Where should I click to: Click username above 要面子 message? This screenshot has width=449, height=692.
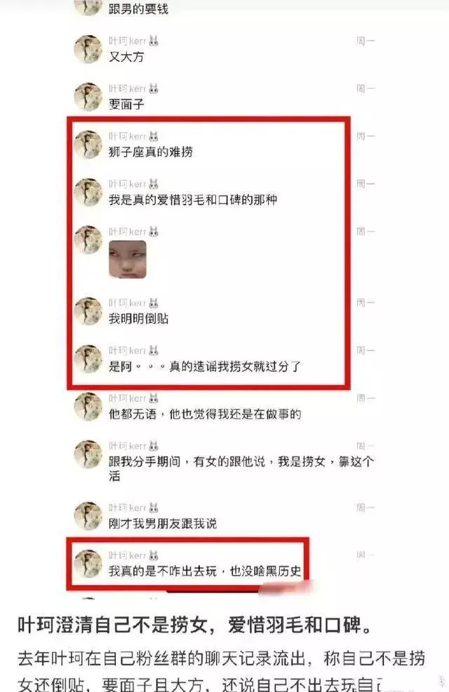coord(128,89)
